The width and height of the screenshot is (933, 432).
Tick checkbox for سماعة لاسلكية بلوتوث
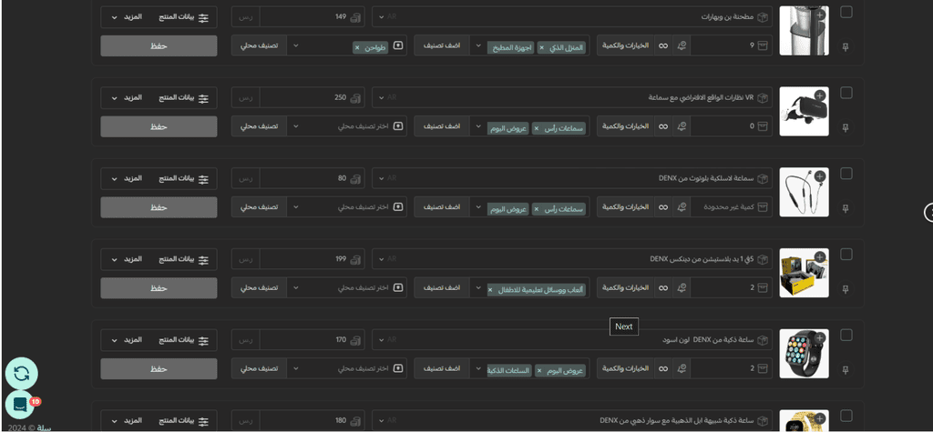[x=846, y=174]
